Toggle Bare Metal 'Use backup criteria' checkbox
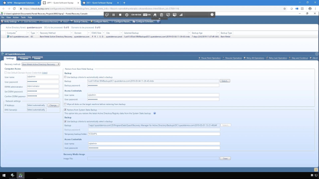The width and height of the screenshot is (319, 179). [65, 77]
